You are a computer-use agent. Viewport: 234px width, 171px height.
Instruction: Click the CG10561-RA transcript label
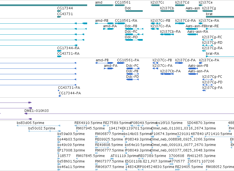tap(126, 20)
